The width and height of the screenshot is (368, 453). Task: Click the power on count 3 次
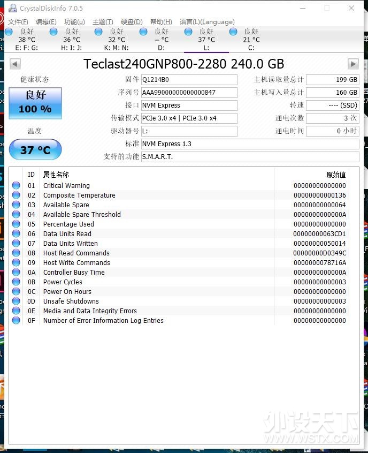pyautogui.click(x=333, y=118)
